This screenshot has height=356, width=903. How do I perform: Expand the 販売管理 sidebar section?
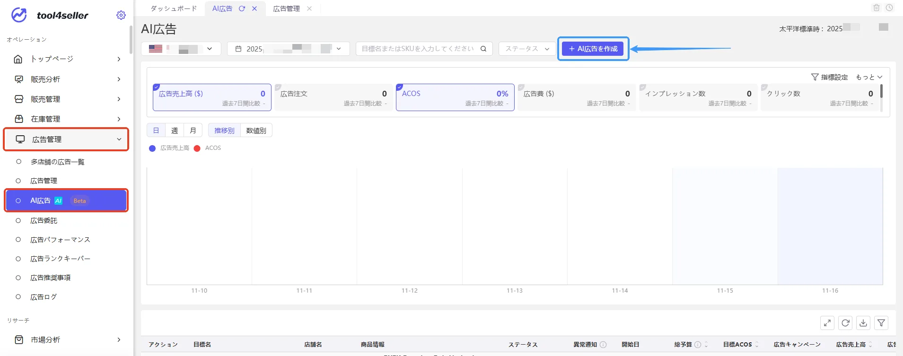click(119, 99)
